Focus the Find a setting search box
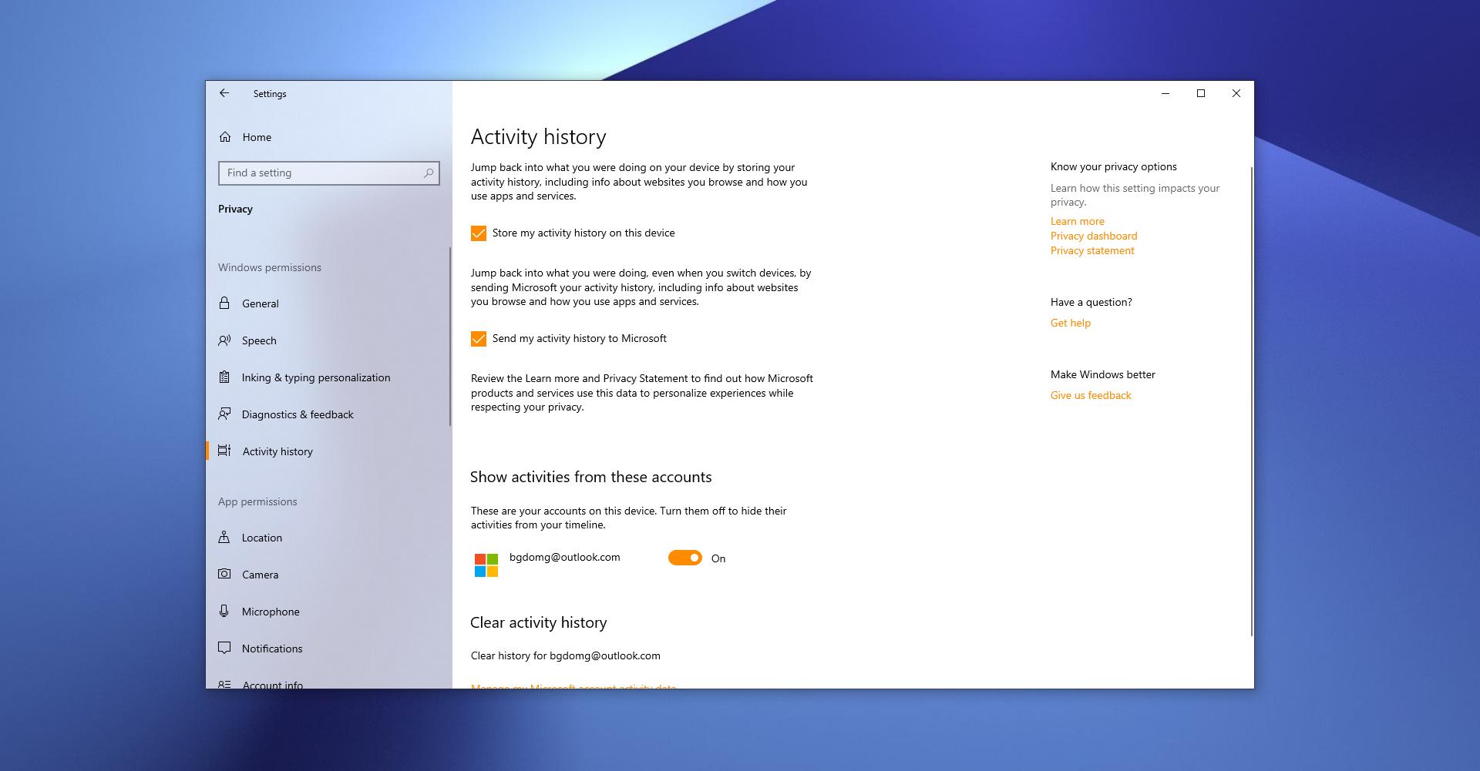This screenshot has width=1480, height=771. coord(329,173)
